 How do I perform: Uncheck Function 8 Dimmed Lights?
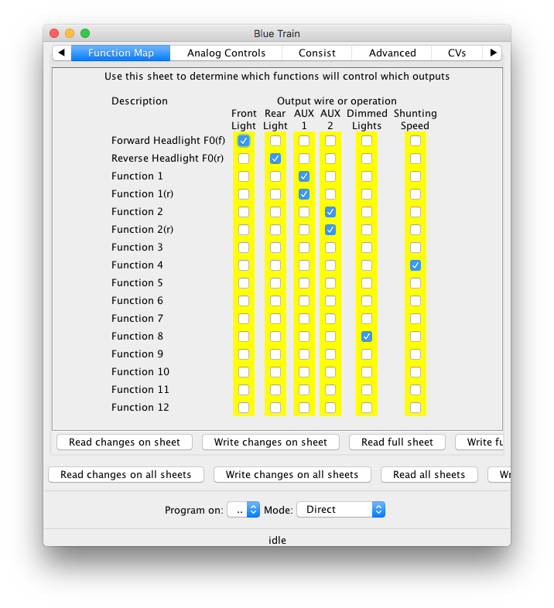pyautogui.click(x=367, y=336)
